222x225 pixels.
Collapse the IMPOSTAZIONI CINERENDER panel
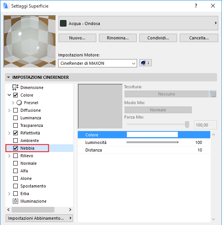(8, 77)
